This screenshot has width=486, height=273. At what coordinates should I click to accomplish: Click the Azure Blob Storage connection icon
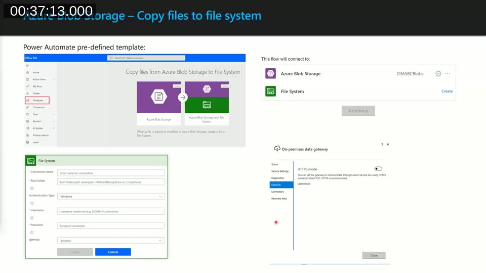(x=270, y=74)
